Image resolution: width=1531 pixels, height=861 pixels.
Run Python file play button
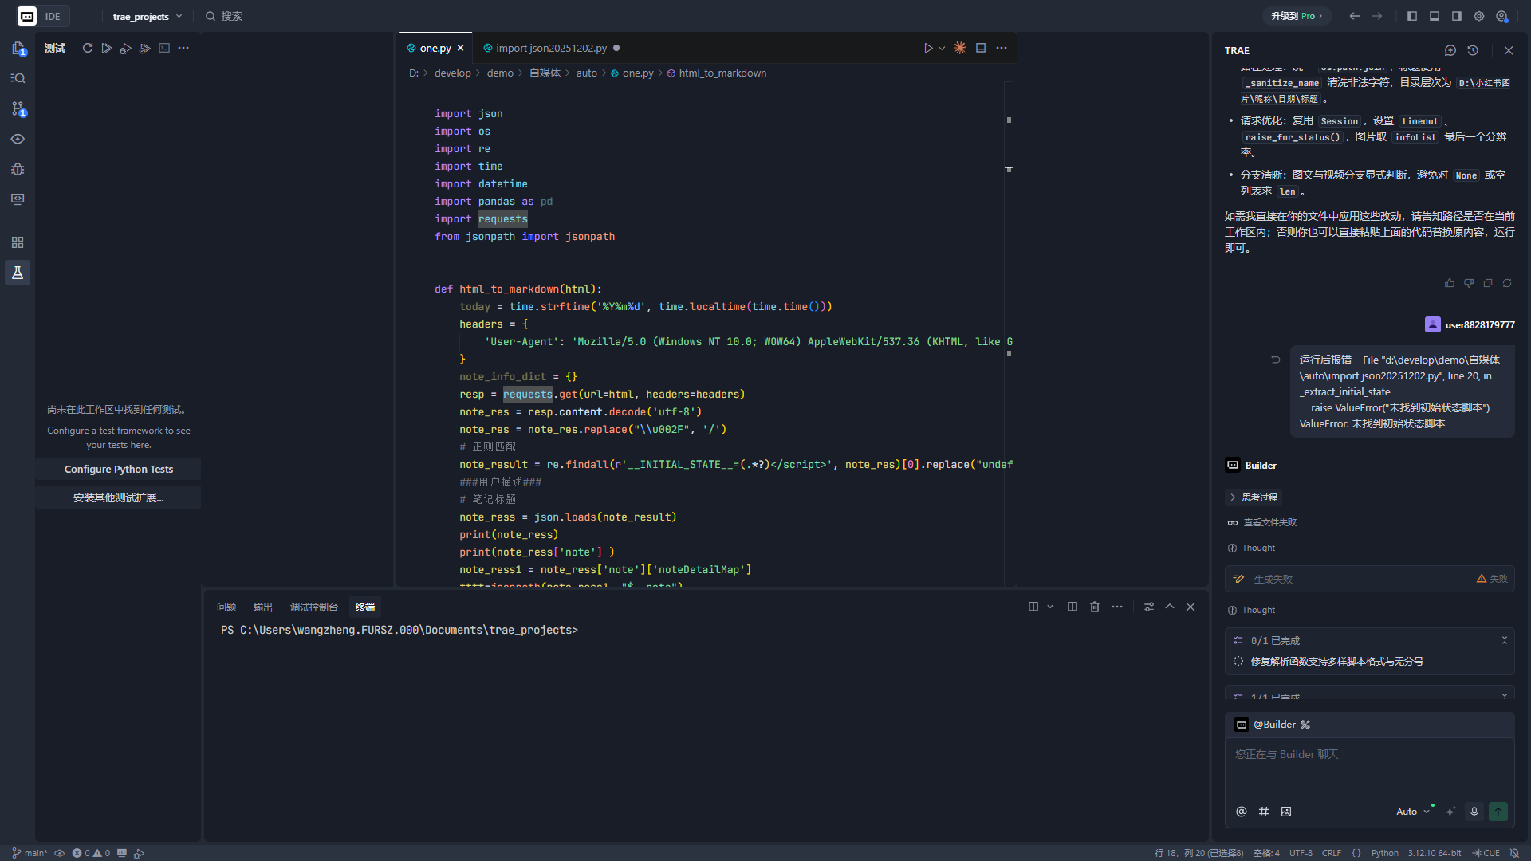click(x=928, y=49)
